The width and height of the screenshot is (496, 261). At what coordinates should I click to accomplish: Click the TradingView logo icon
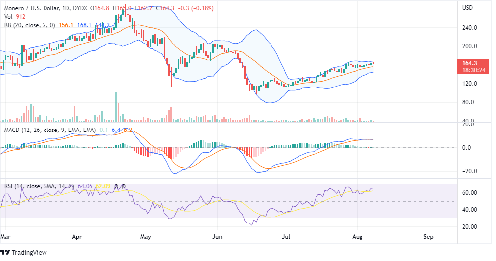[7, 252]
